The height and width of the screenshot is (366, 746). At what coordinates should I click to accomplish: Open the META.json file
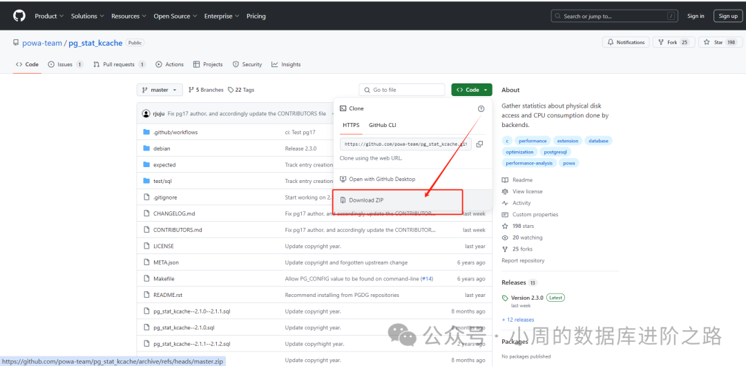click(x=166, y=262)
